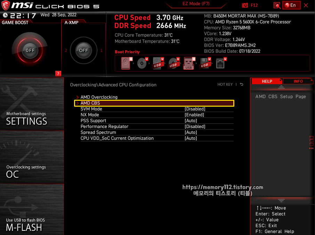Click the CPU Core Temperature reading
Viewport: 315px width, 235px height.
tap(144, 35)
